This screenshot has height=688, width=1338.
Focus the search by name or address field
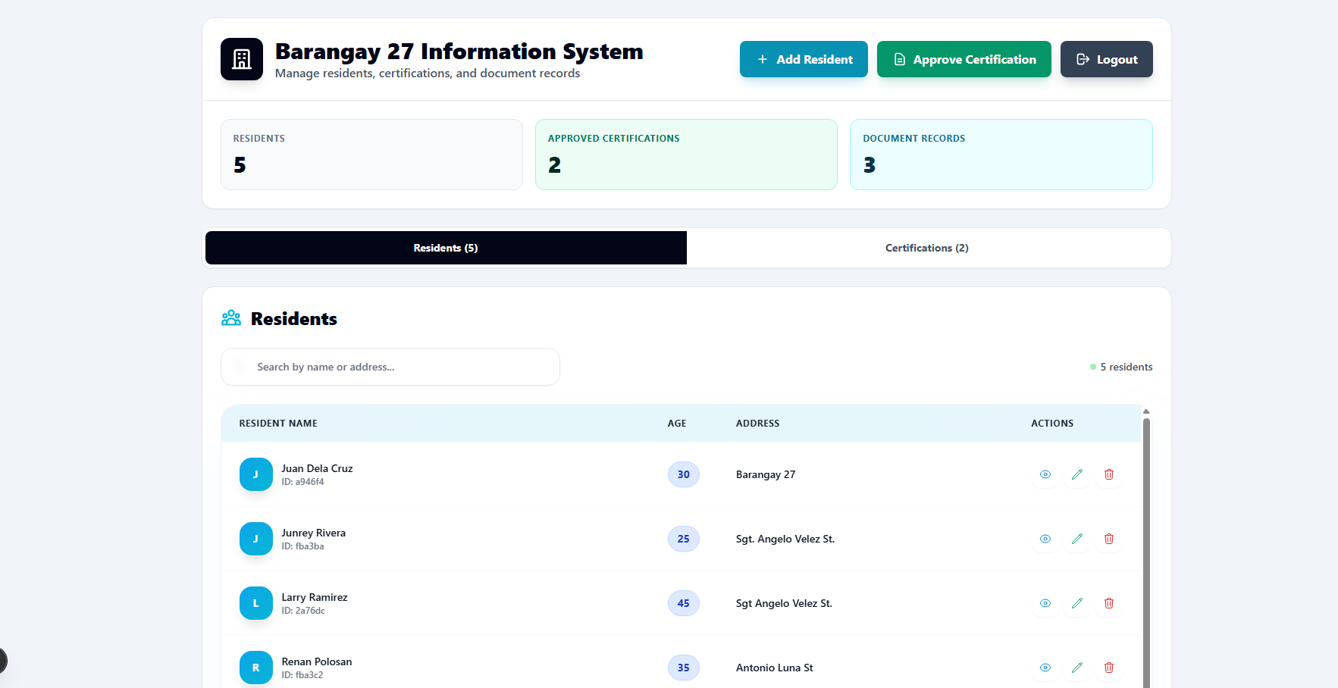(x=390, y=367)
